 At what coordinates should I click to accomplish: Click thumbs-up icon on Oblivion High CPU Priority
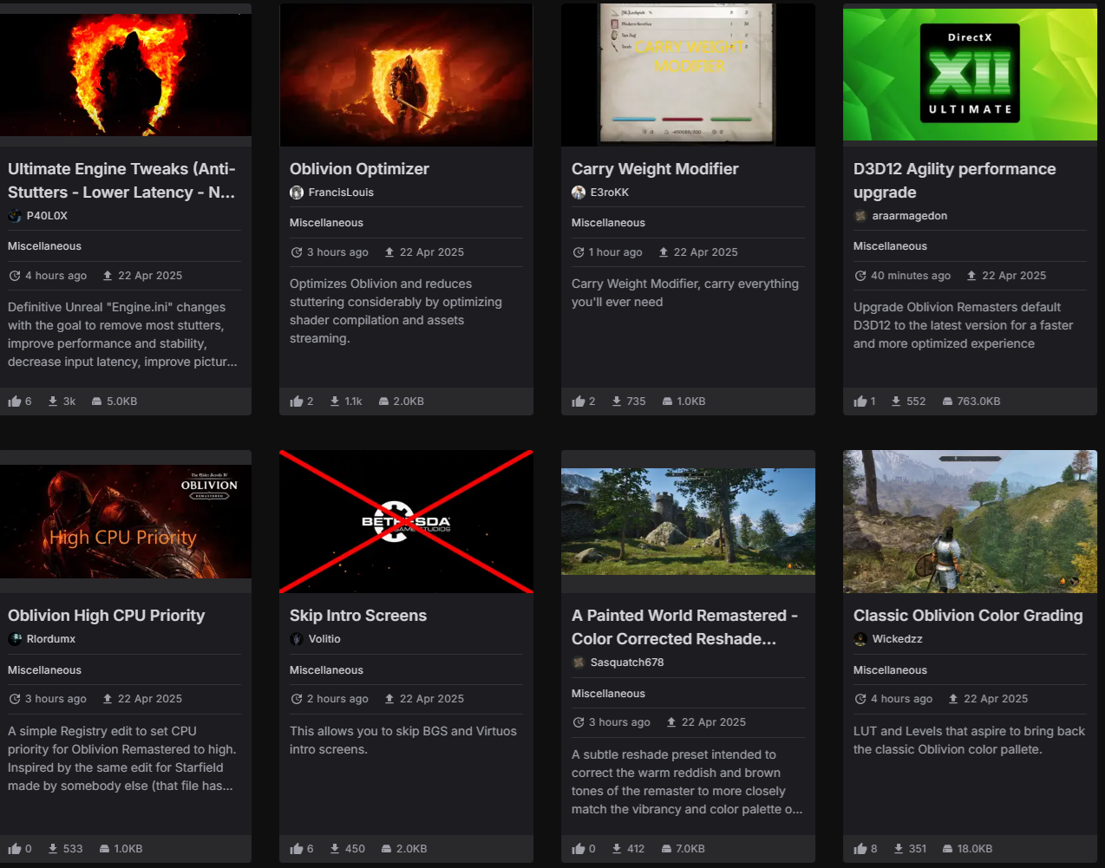point(15,849)
